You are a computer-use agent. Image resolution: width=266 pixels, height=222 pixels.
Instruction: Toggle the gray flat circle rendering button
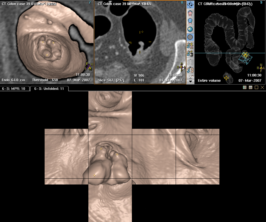pos(191,37)
